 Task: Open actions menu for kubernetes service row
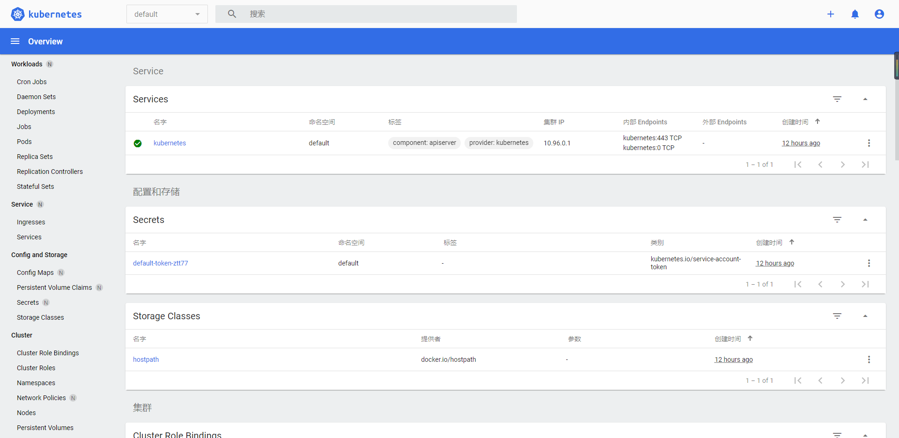coord(869,143)
